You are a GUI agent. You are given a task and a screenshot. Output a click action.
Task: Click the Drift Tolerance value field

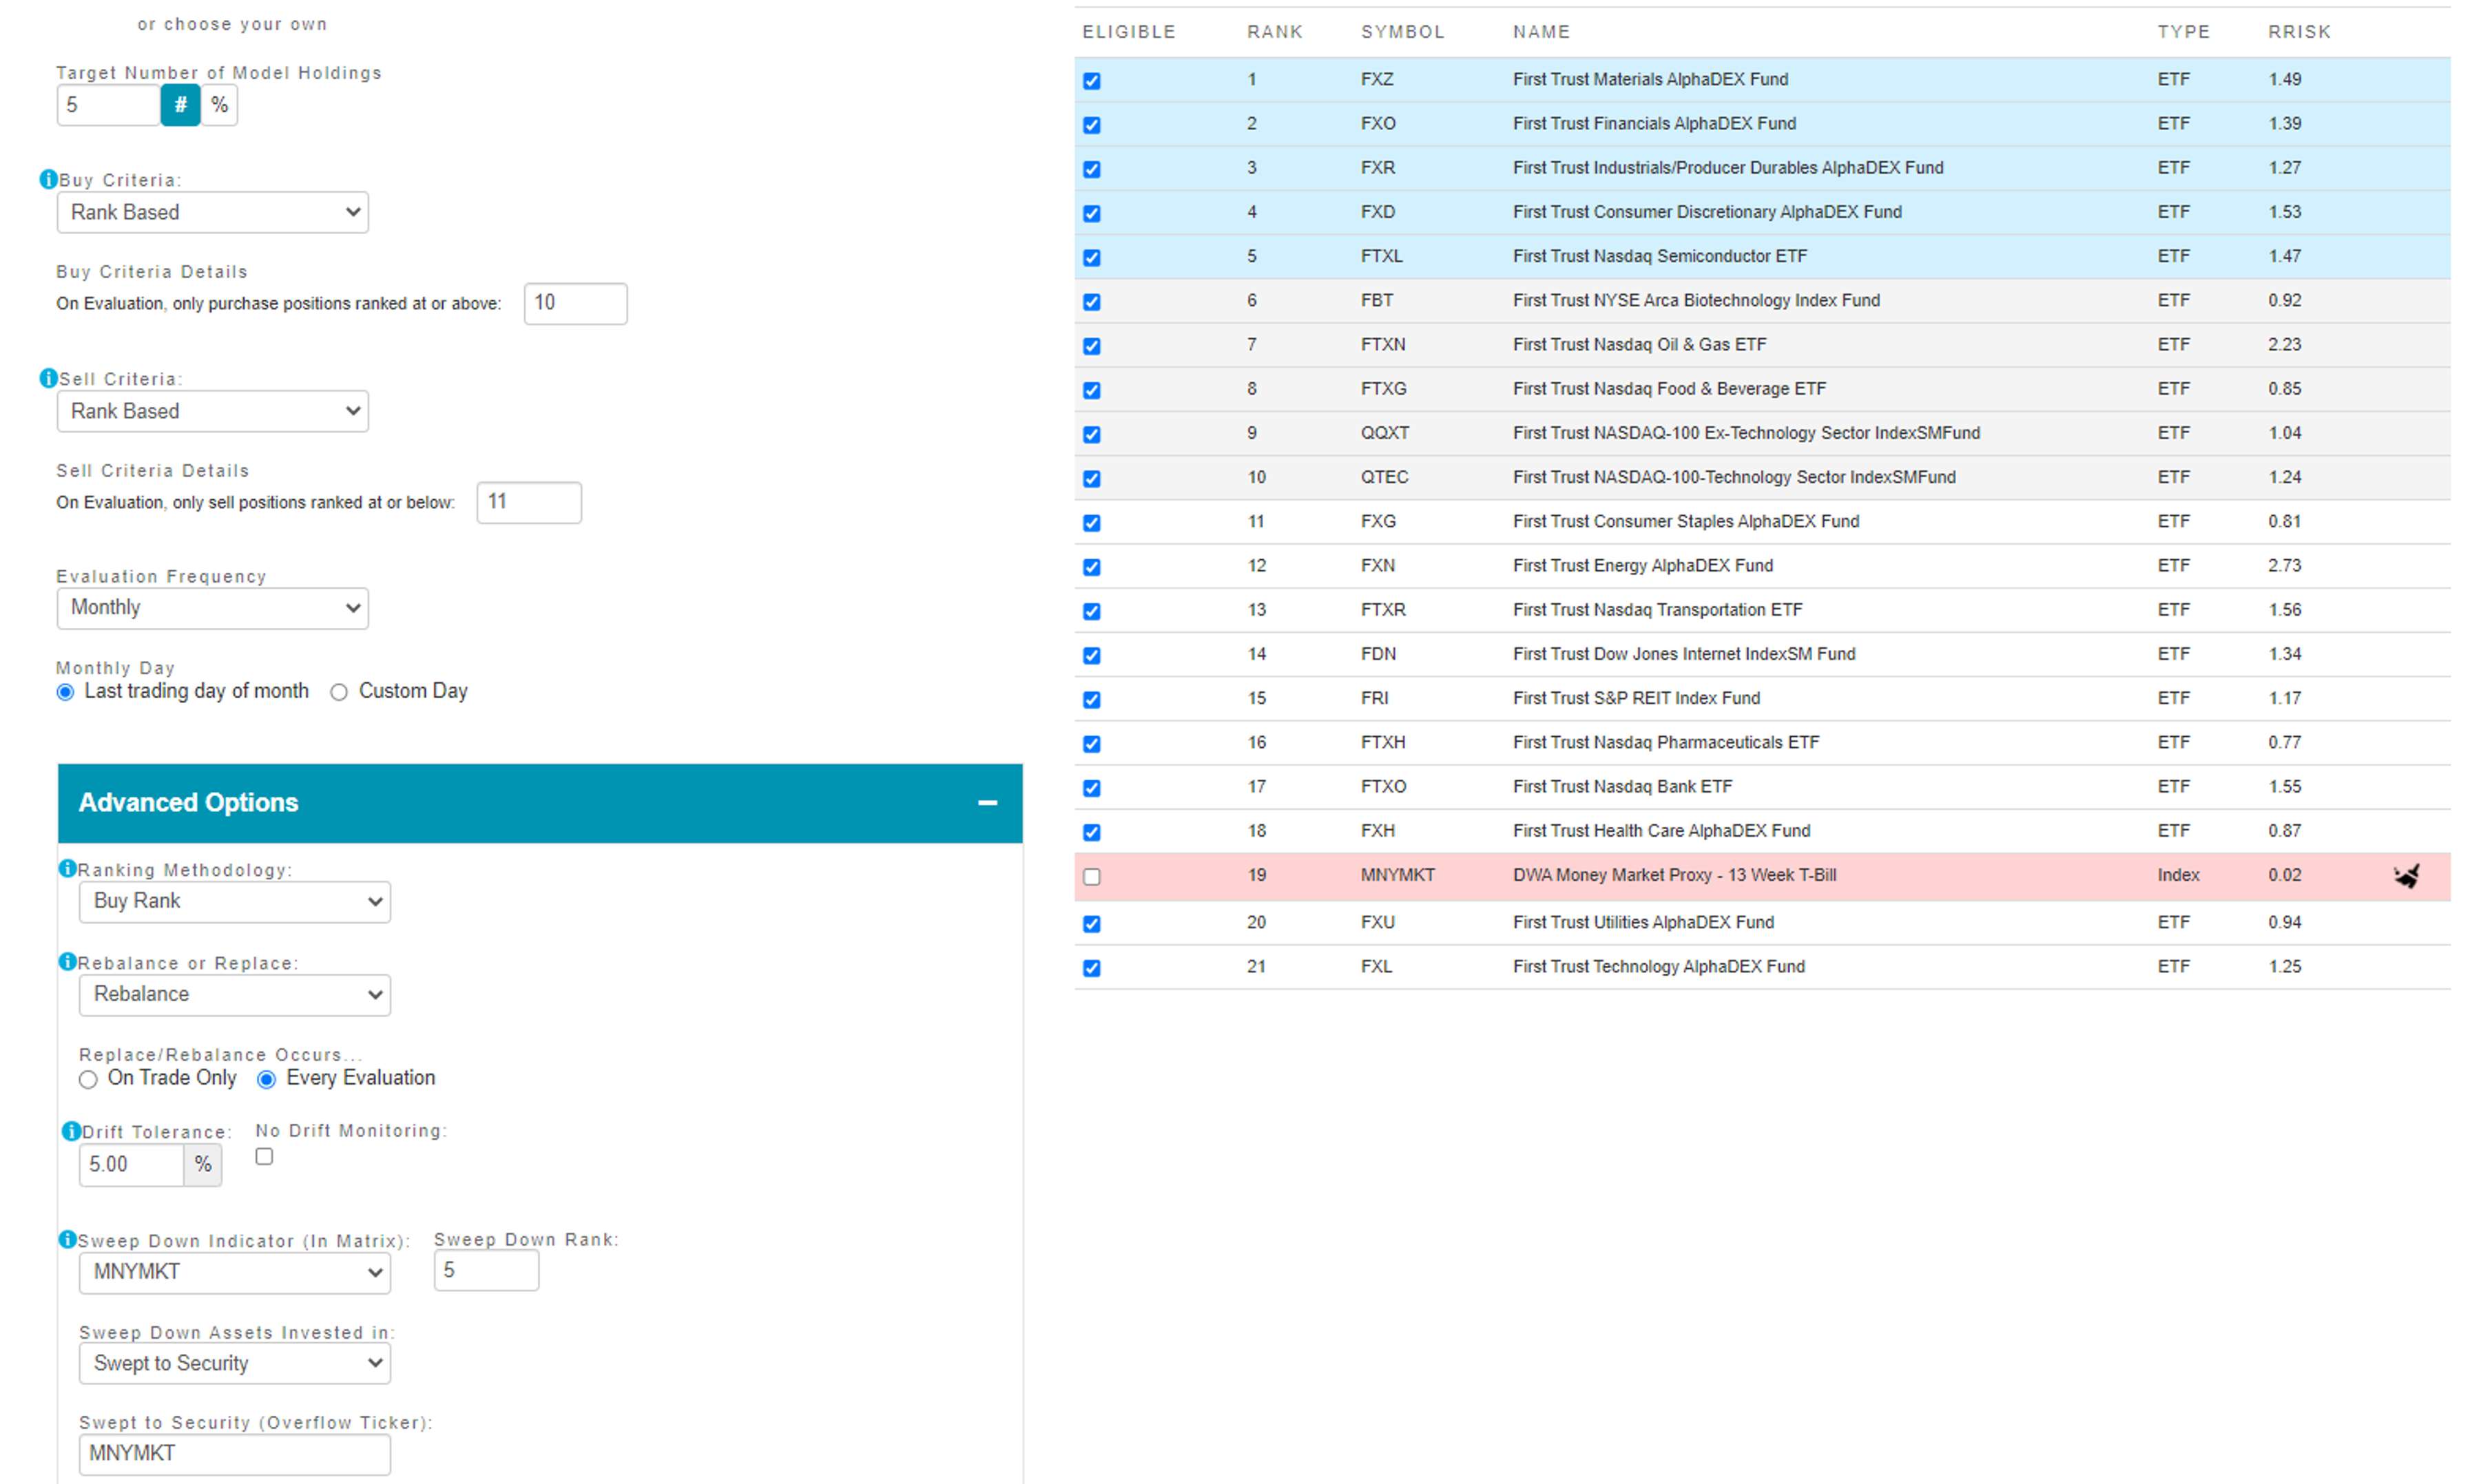[132, 1164]
